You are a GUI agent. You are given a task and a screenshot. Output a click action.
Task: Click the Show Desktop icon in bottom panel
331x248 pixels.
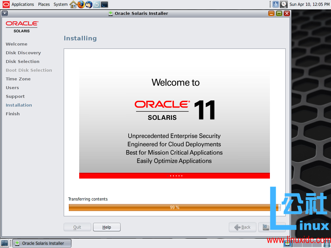(x=5, y=243)
